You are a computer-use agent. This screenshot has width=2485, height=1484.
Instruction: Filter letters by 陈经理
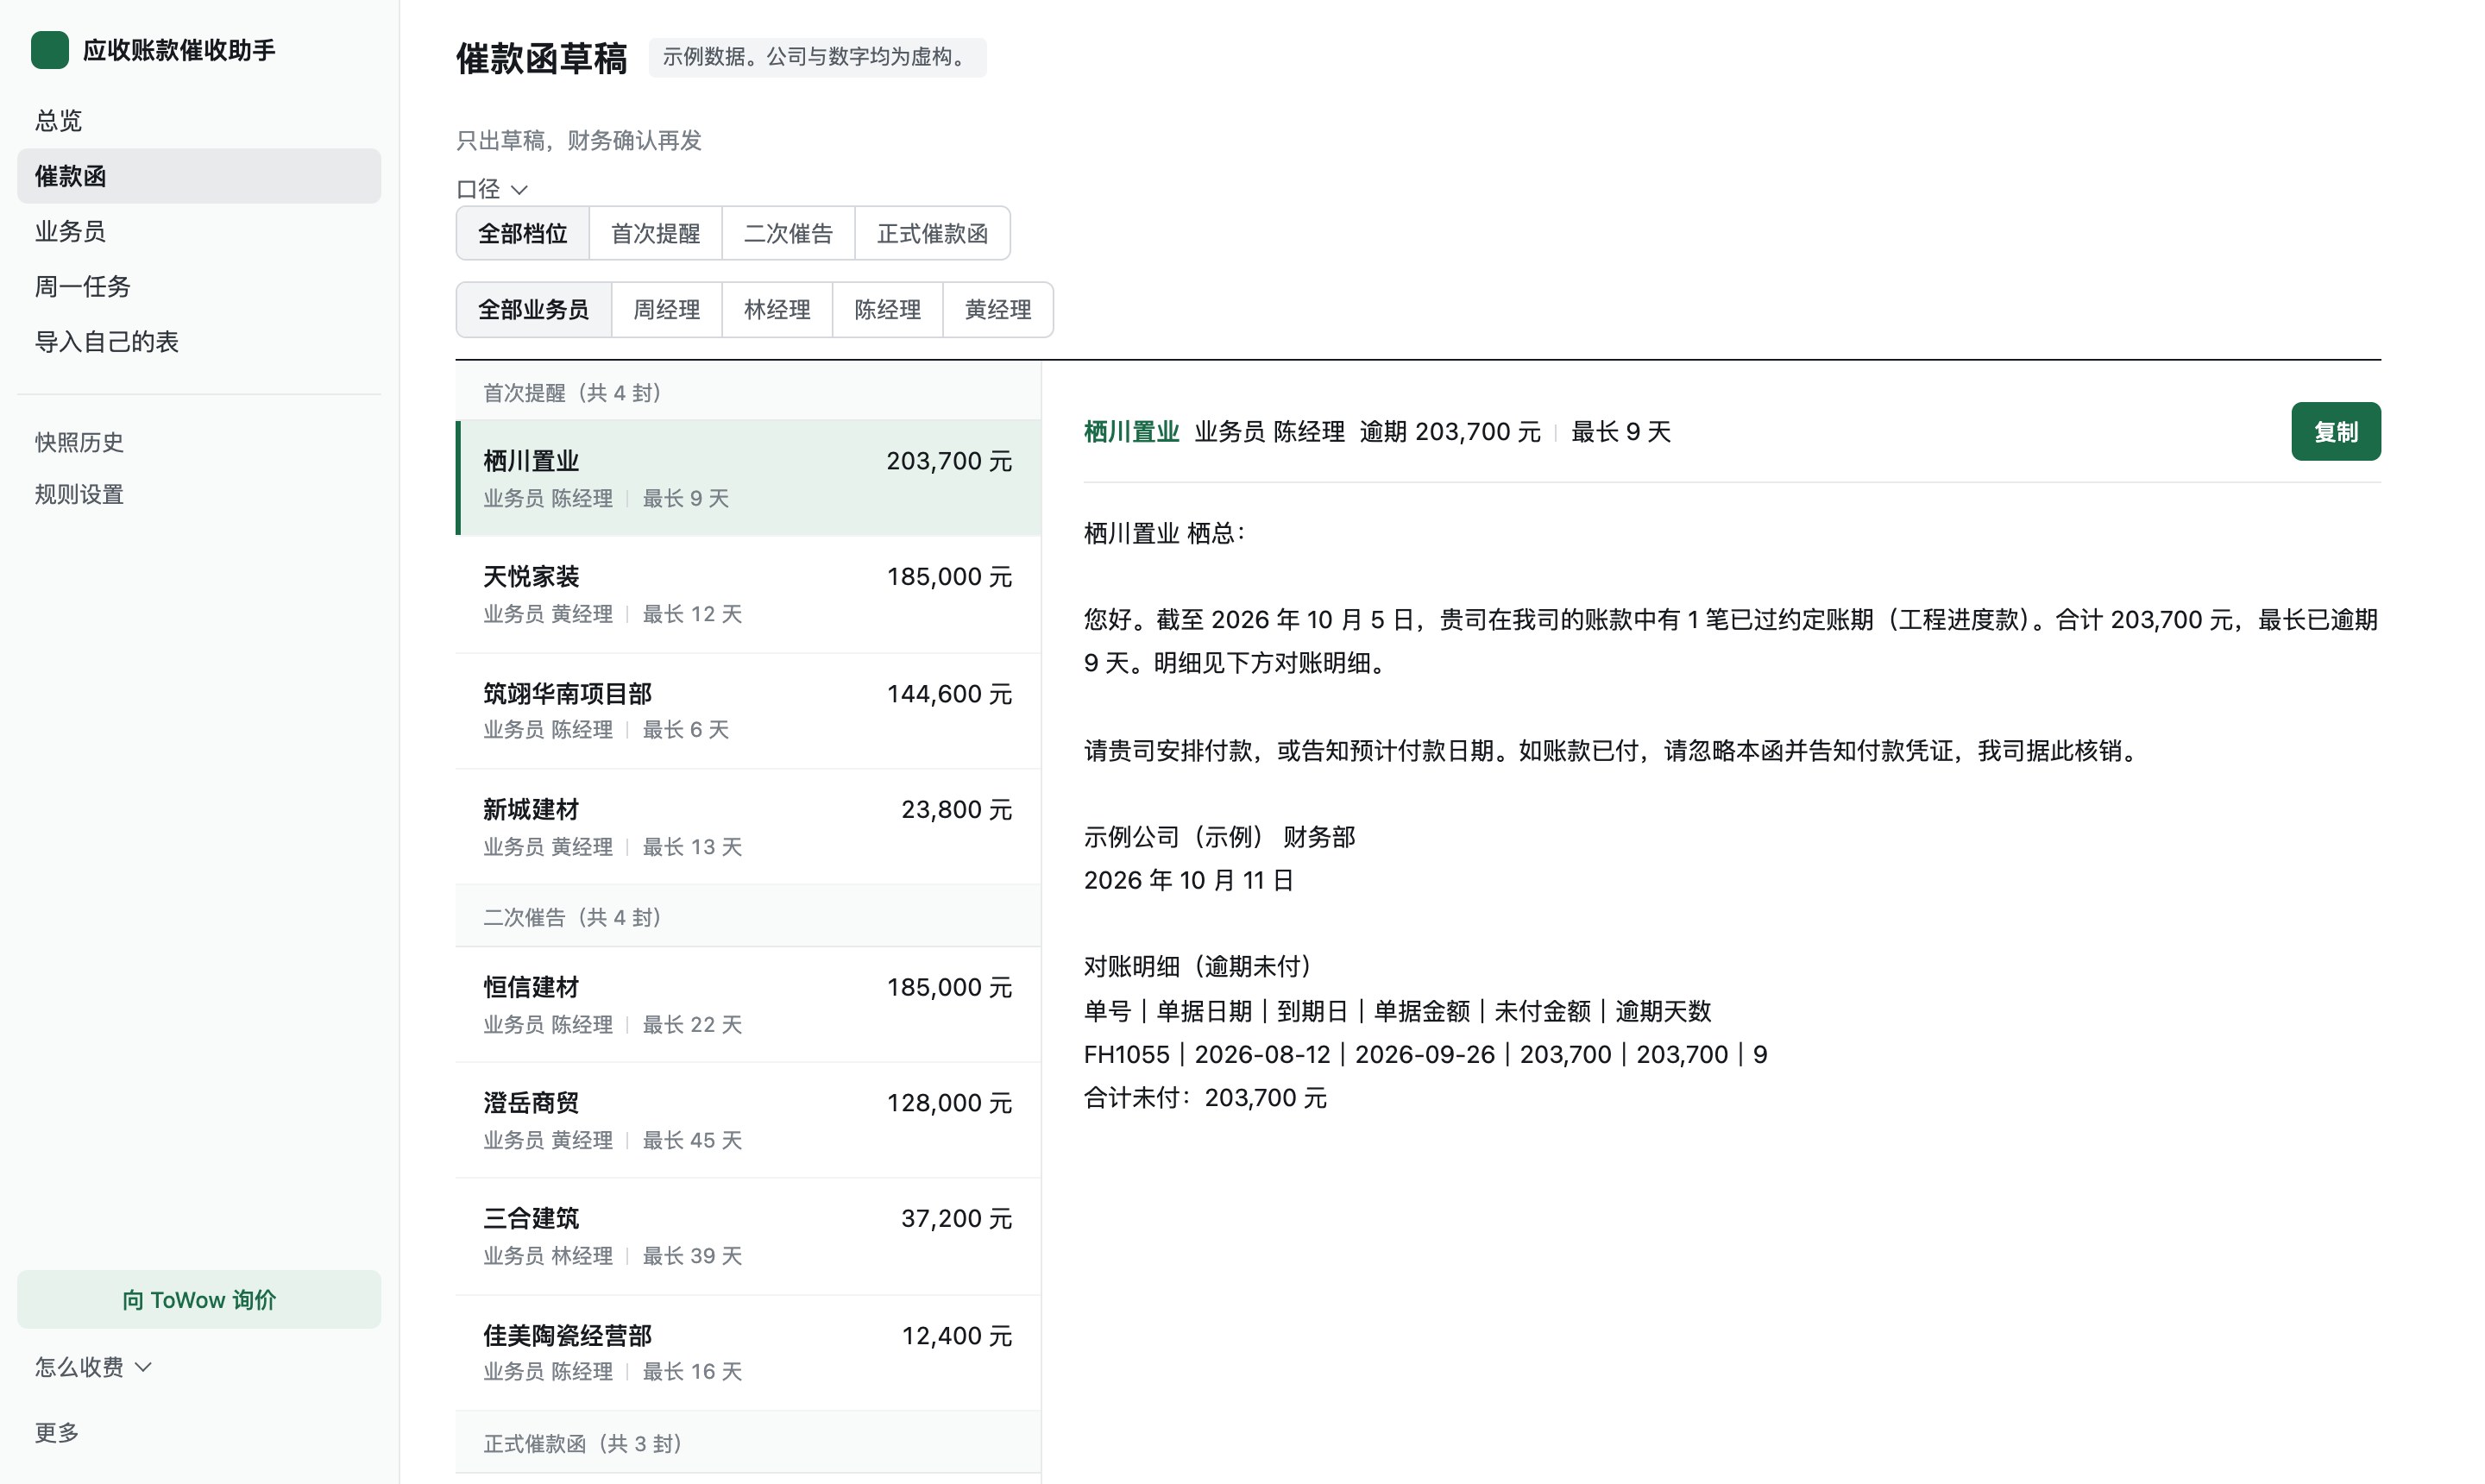(887, 309)
